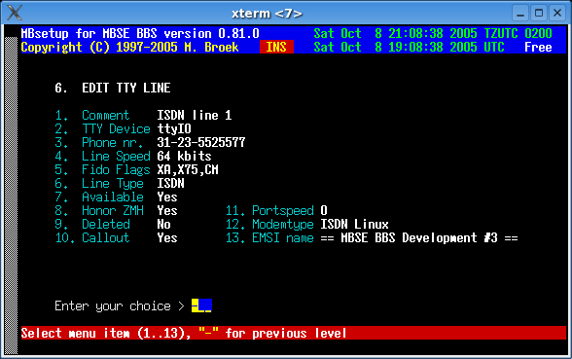
Task: Click the 'Yes' value for Callout
Action: pyautogui.click(x=167, y=237)
